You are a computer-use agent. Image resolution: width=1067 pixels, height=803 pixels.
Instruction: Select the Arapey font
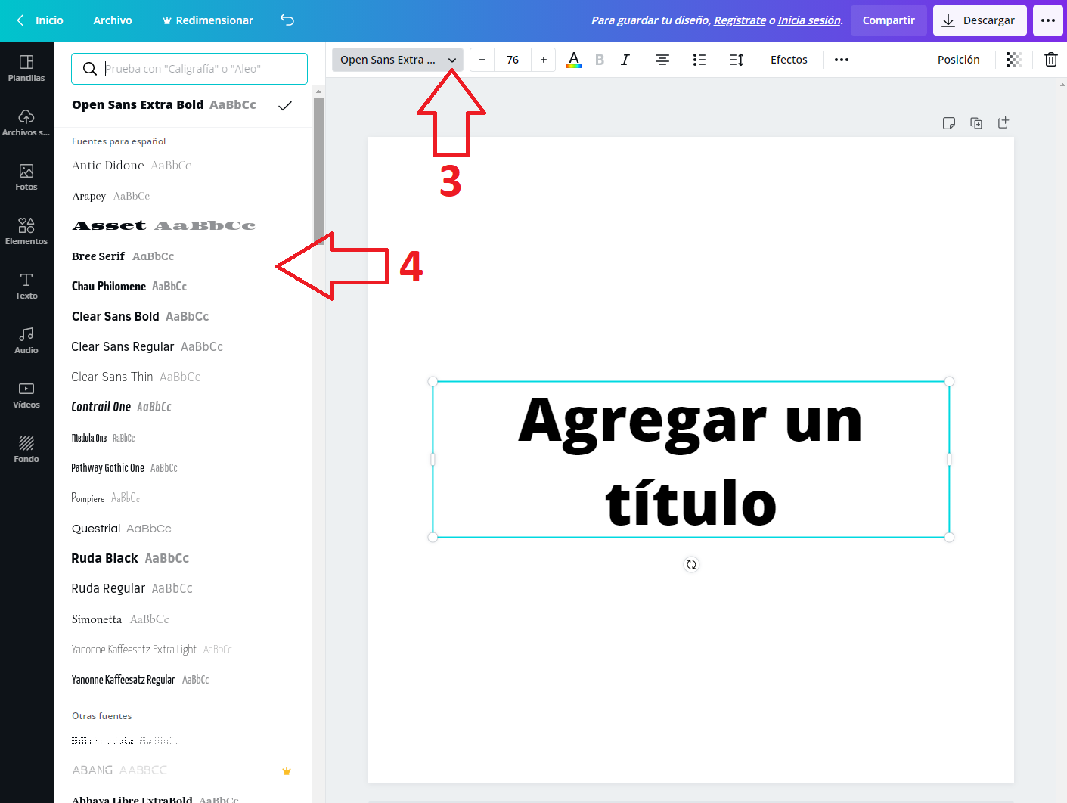[x=183, y=196]
